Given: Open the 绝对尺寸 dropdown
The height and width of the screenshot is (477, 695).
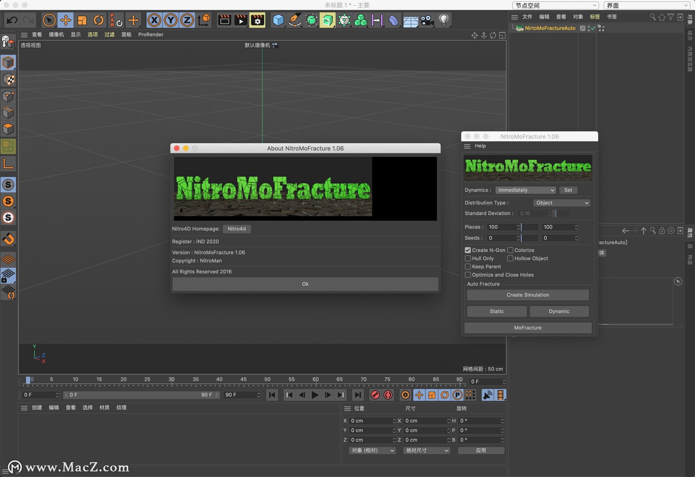Looking at the screenshot, I should [426, 451].
